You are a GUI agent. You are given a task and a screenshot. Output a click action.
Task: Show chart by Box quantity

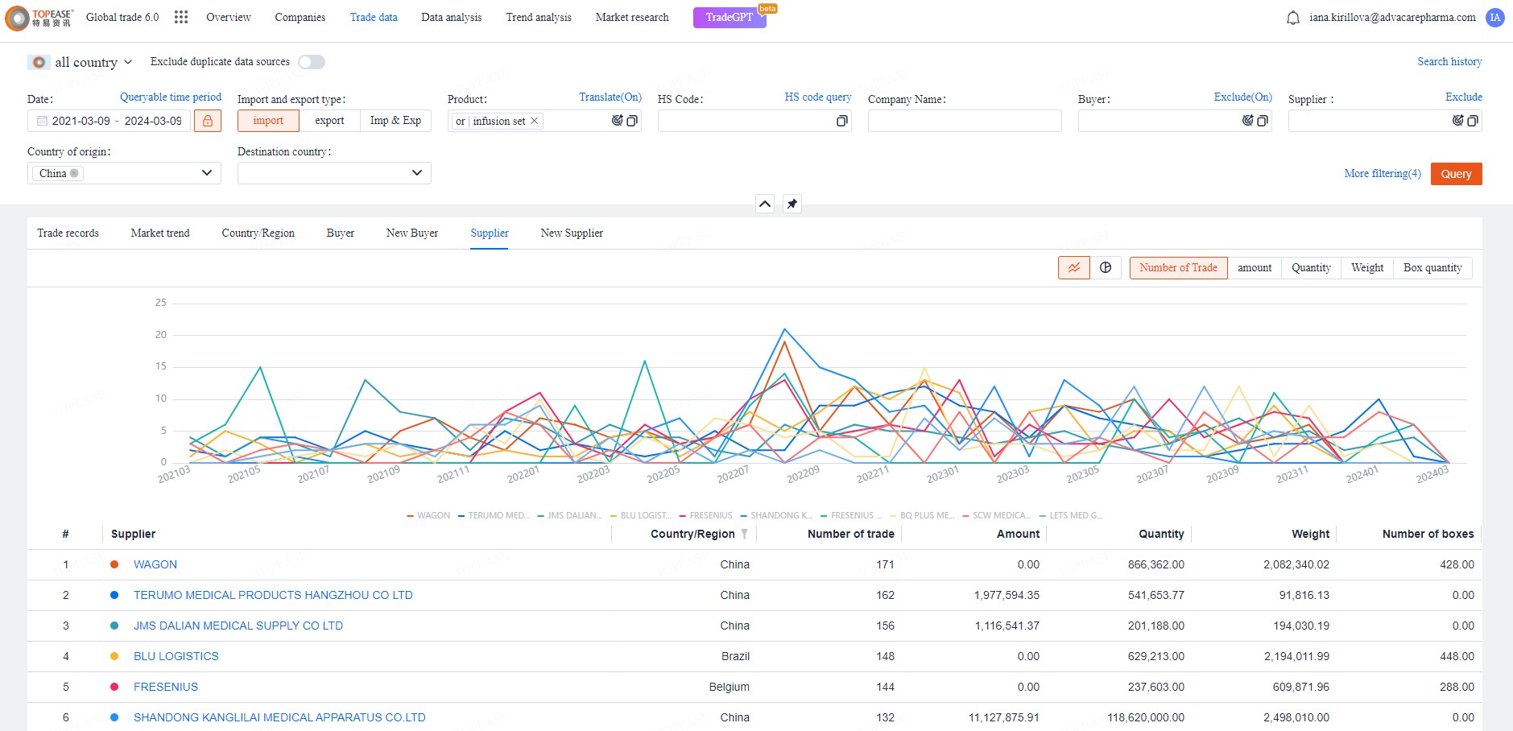[x=1432, y=268]
